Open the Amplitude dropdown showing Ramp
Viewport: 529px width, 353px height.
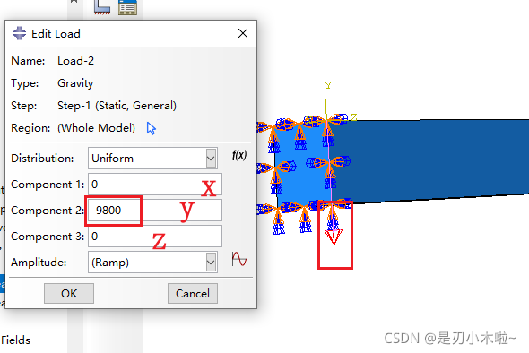click(152, 262)
